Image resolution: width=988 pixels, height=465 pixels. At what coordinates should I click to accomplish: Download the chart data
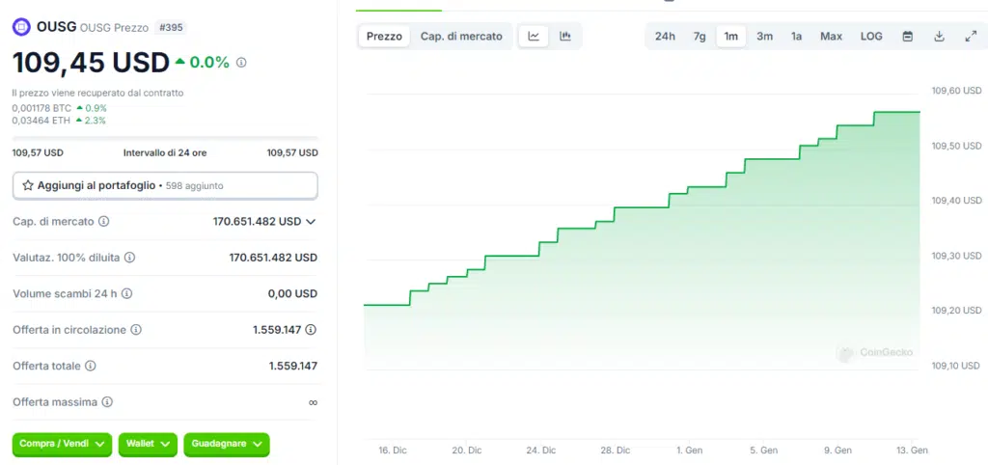[x=939, y=37]
